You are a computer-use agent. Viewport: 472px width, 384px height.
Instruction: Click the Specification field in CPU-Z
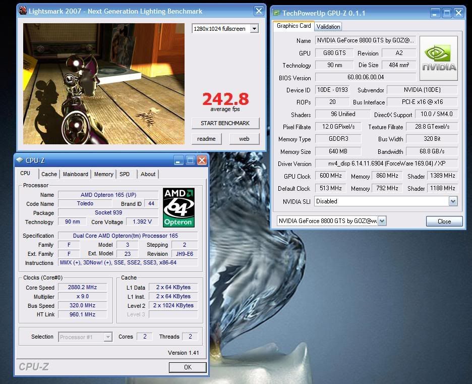[x=128, y=236]
